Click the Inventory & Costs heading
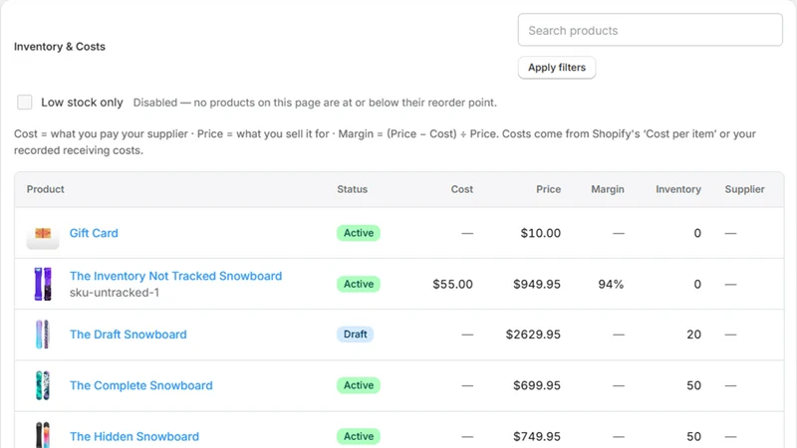The width and height of the screenshot is (797, 448). (x=60, y=47)
